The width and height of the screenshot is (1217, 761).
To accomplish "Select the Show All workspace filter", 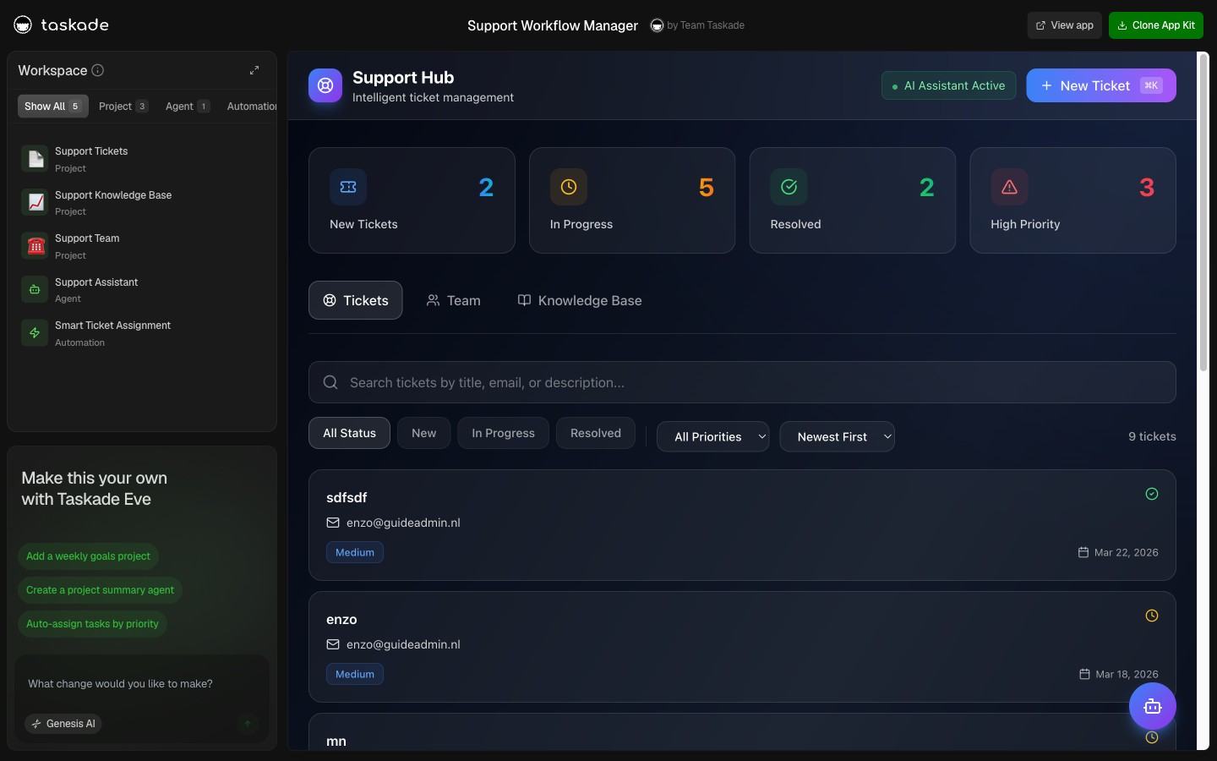I will coord(52,107).
